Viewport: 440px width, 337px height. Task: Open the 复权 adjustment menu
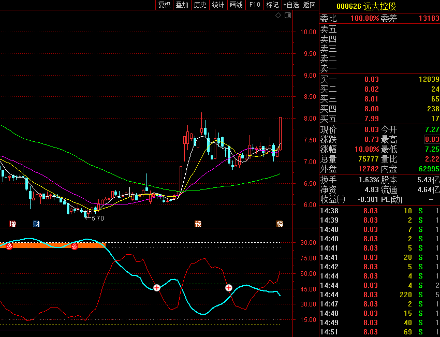point(165,5)
